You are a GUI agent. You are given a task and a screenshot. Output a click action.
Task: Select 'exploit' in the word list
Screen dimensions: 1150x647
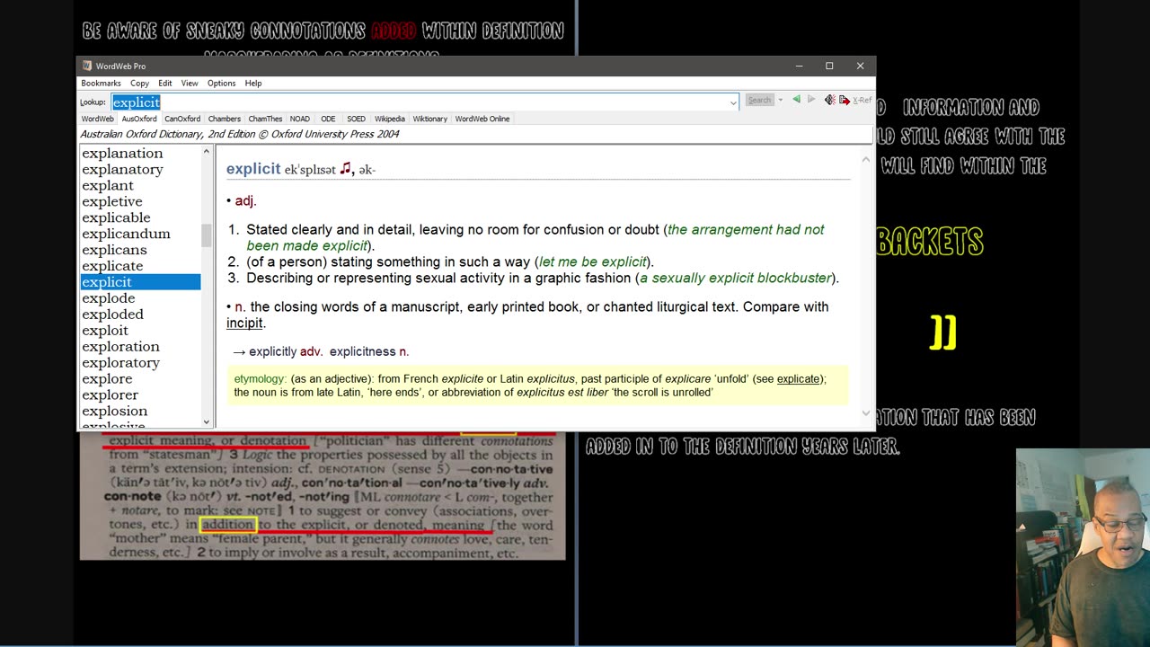(105, 331)
